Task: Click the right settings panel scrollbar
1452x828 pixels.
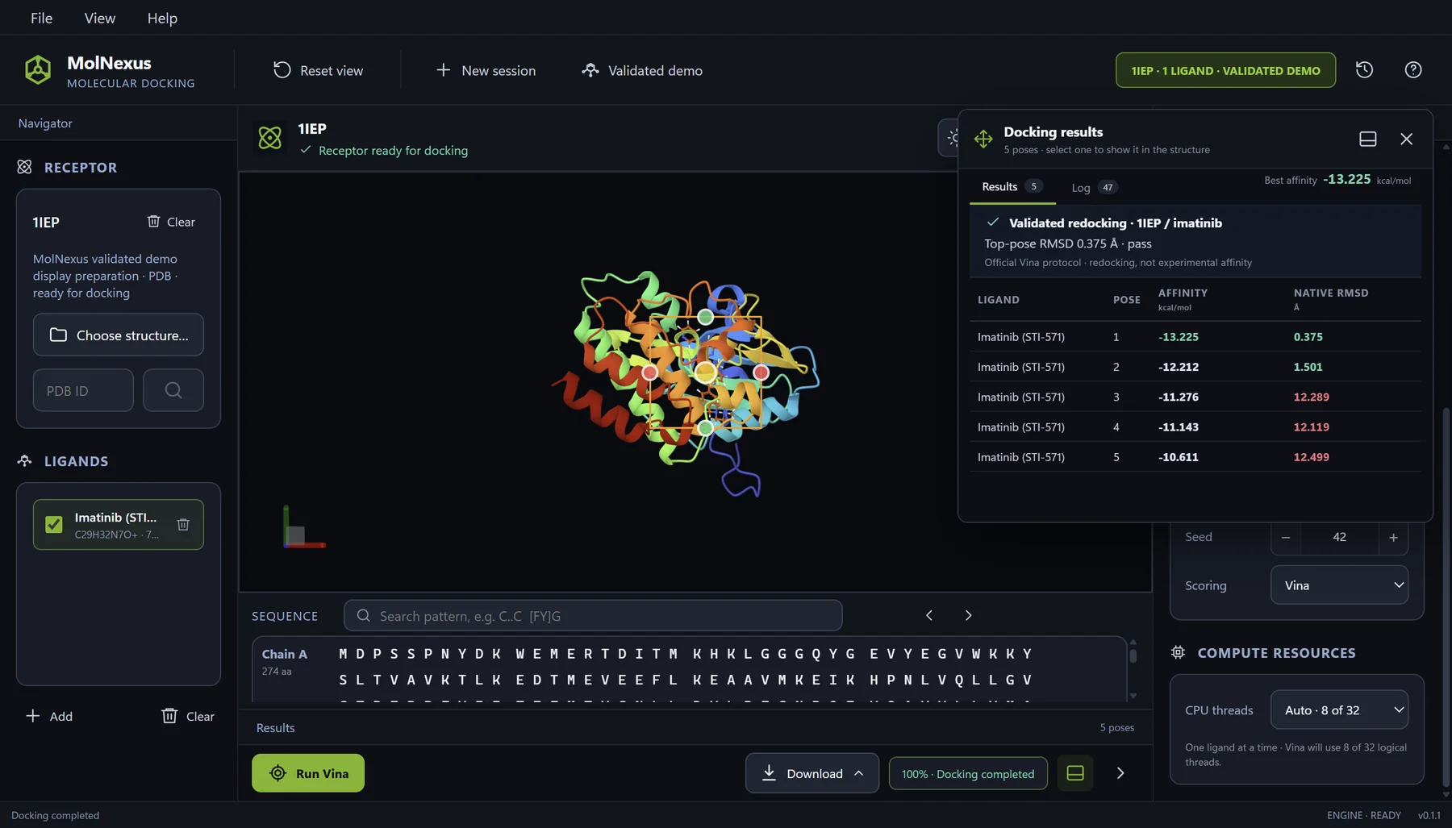Action: pos(1446,597)
